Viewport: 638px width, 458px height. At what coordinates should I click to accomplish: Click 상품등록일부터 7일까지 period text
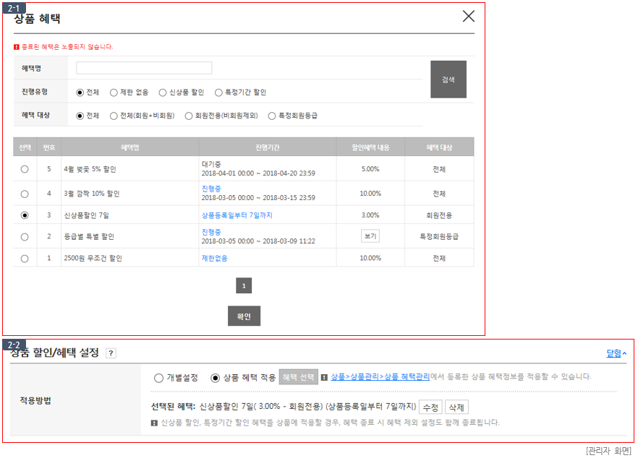click(x=237, y=215)
